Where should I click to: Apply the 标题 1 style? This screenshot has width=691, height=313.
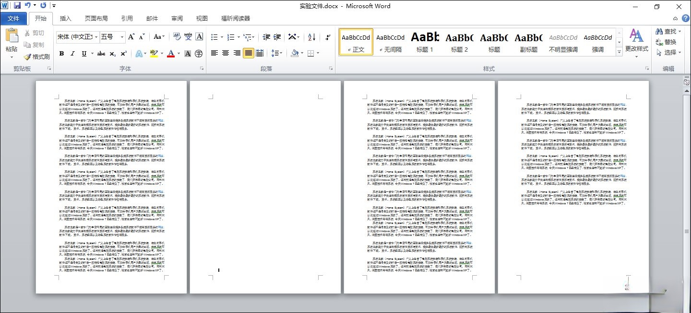[425, 42]
